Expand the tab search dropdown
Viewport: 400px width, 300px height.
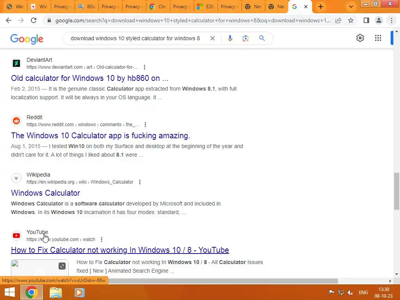tap(351, 7)
